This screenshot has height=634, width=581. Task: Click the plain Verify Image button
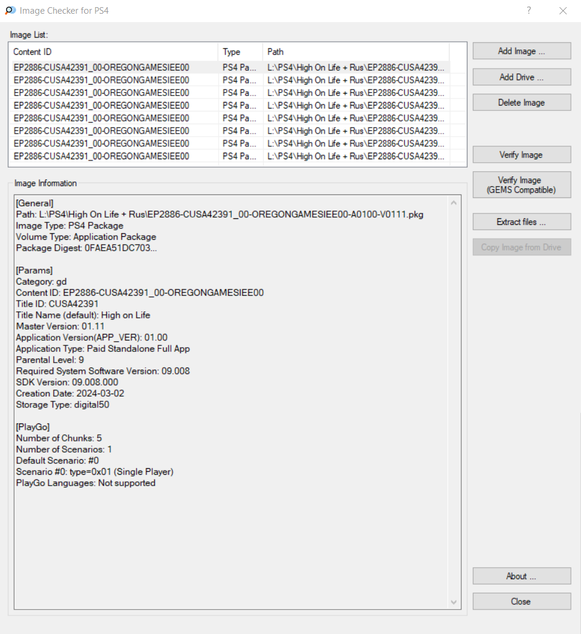click(x=521, y=155)
